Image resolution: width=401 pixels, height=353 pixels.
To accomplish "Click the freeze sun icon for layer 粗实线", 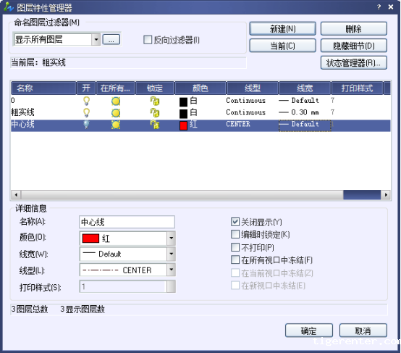I will point(116,113).
